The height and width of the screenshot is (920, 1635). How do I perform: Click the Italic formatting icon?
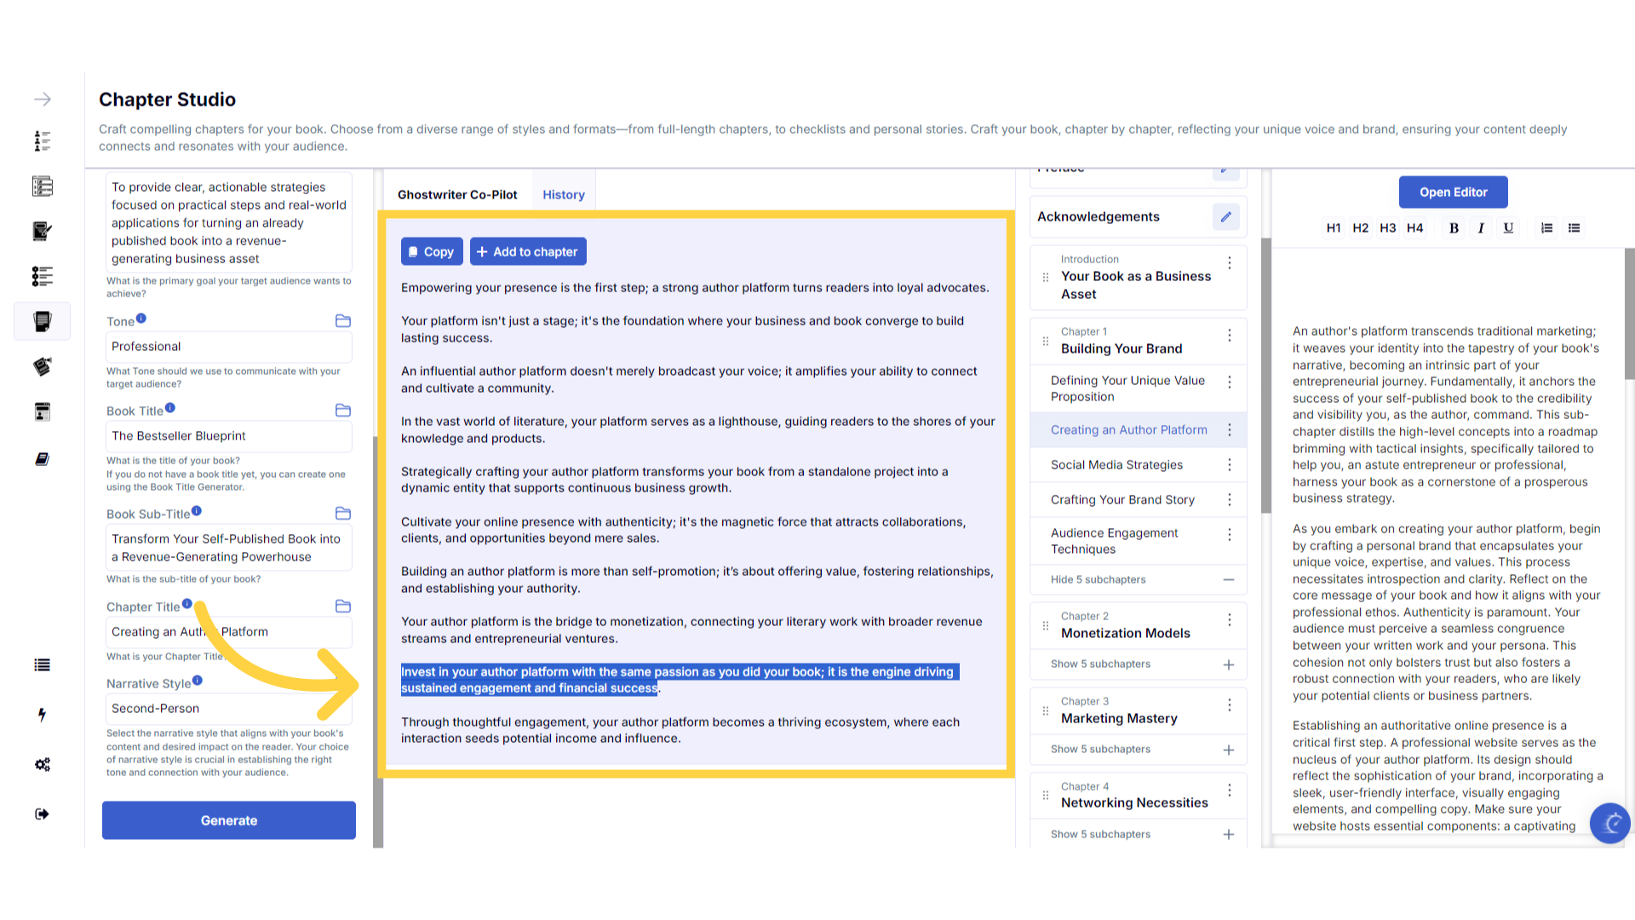[x=1481, y=228]
